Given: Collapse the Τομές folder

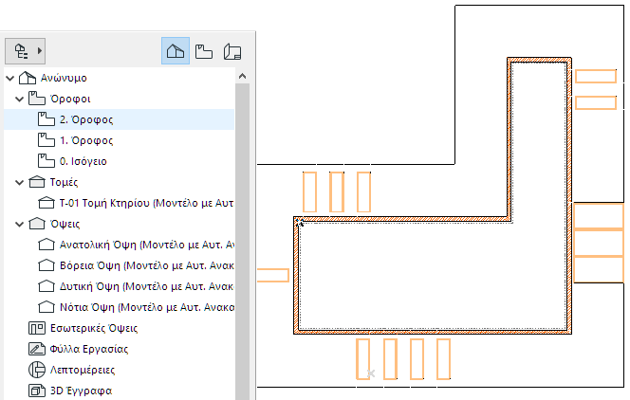Looking at the screenshot, I should 19,183.
